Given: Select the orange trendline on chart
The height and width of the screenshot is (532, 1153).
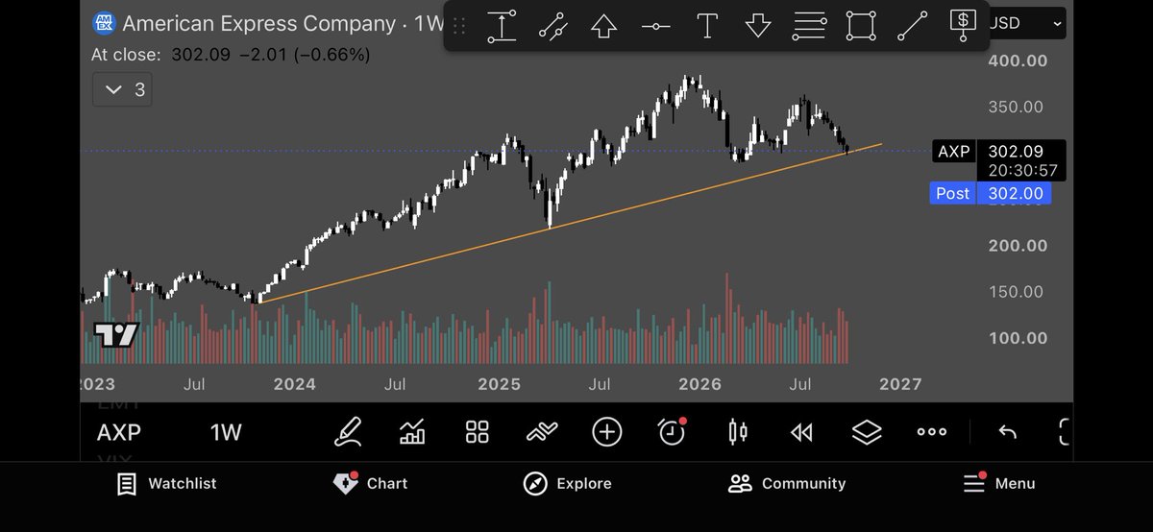Looking at the screenshot, I should tap(571, 223).
